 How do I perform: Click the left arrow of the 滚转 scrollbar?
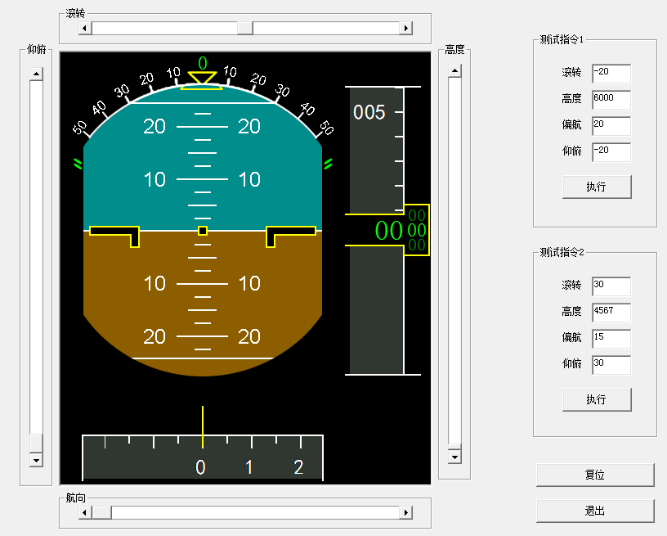coord(85,29)
